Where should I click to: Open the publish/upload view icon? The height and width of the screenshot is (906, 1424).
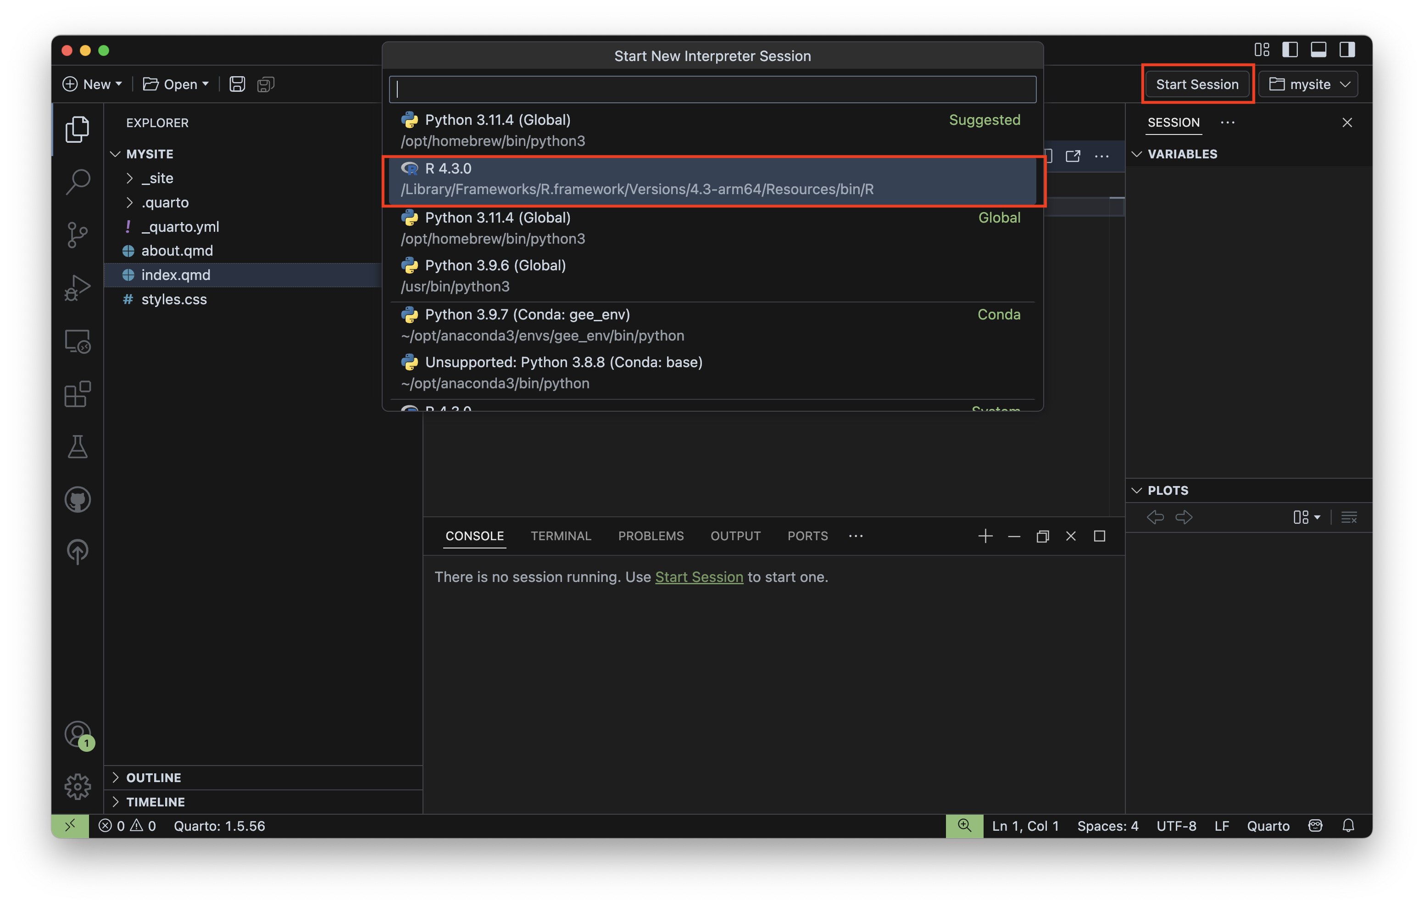(78, 552)
